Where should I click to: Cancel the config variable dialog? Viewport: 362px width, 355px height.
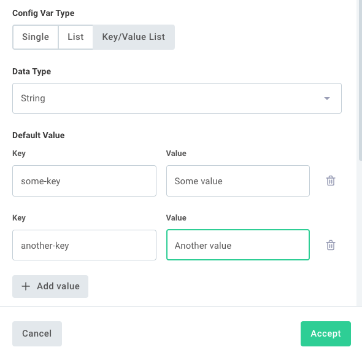coord(37,334)
